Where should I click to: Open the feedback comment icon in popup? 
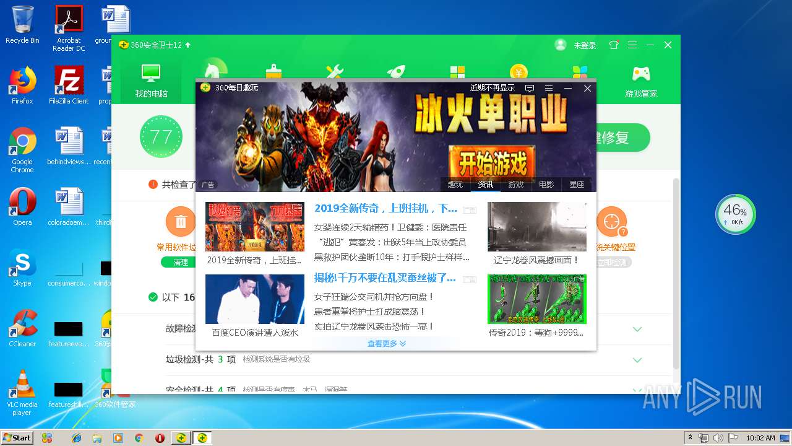coord(530,89)
